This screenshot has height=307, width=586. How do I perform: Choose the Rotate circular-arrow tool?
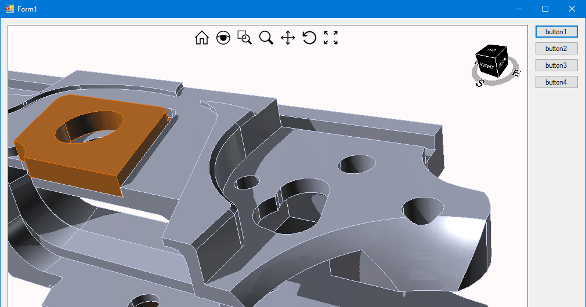tap(309, 38)
